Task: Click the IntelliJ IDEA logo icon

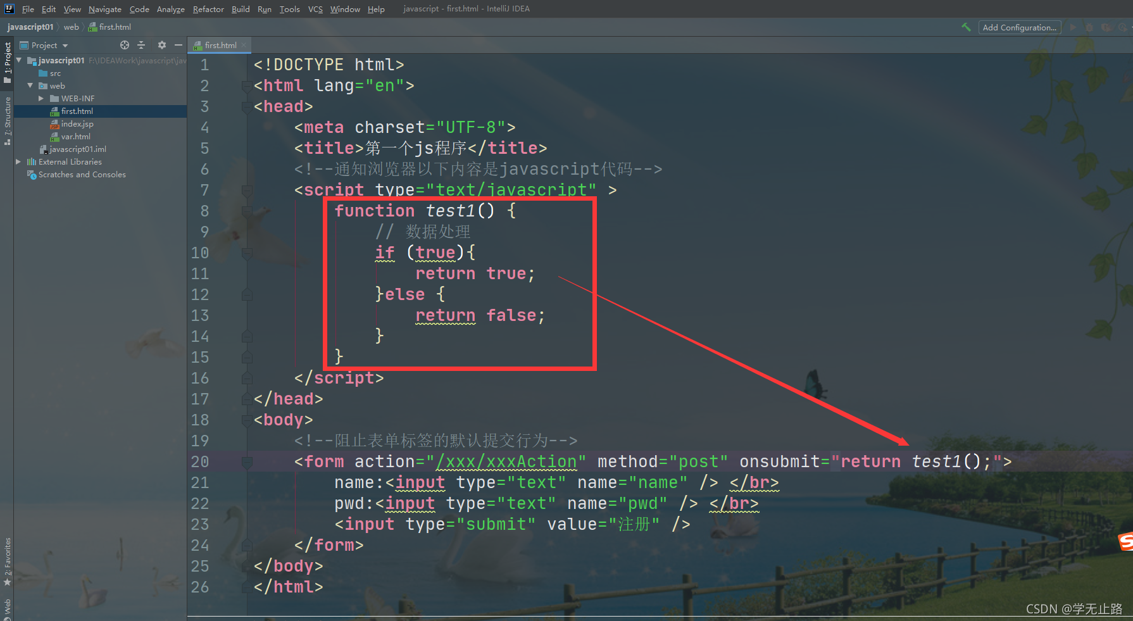Action: pyautogui.click(x=9, y=9)
